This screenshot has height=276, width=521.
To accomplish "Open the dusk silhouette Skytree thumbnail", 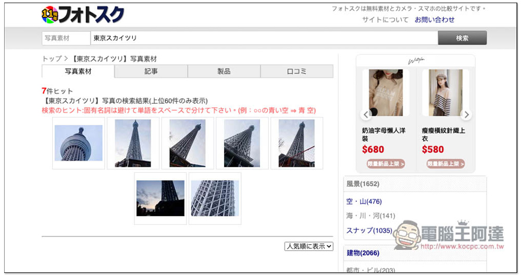I will tap(160, 198).
